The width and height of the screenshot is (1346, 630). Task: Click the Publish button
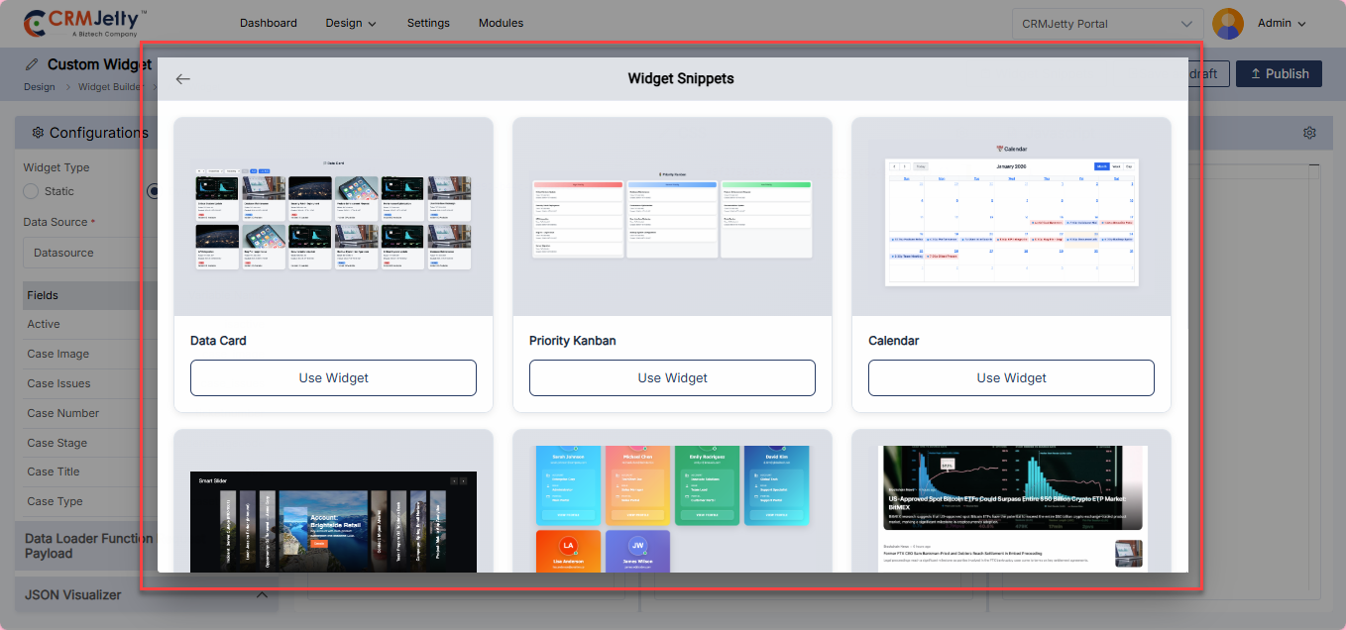pos(1279,73)
